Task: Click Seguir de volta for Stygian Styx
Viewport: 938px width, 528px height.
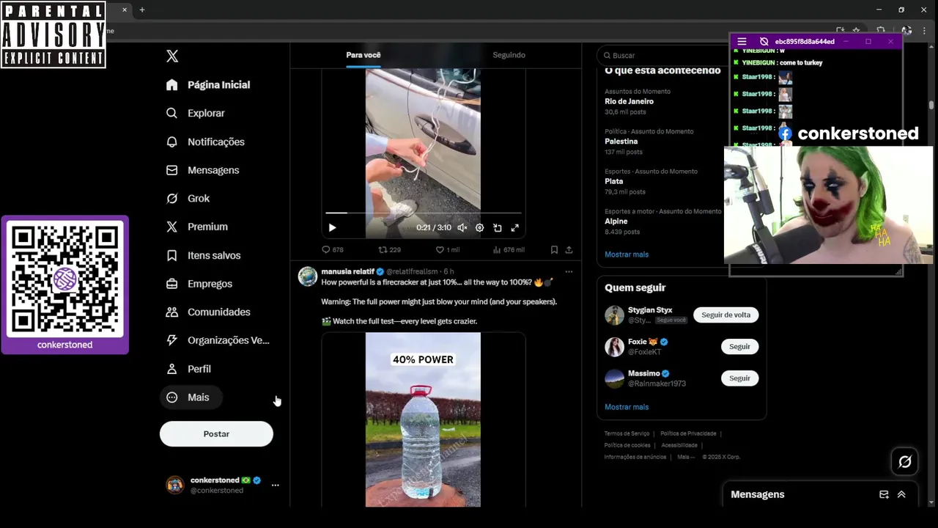Action: pyautogui.click(x=726, y=315)
